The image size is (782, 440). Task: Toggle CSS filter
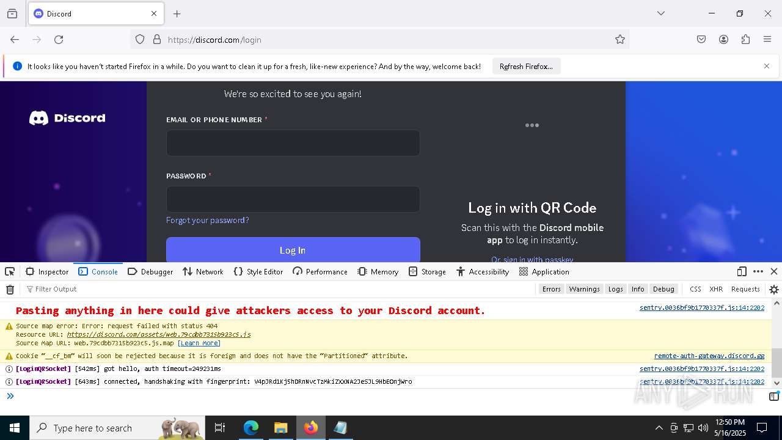pyautogui.click(x=695, y=289)
